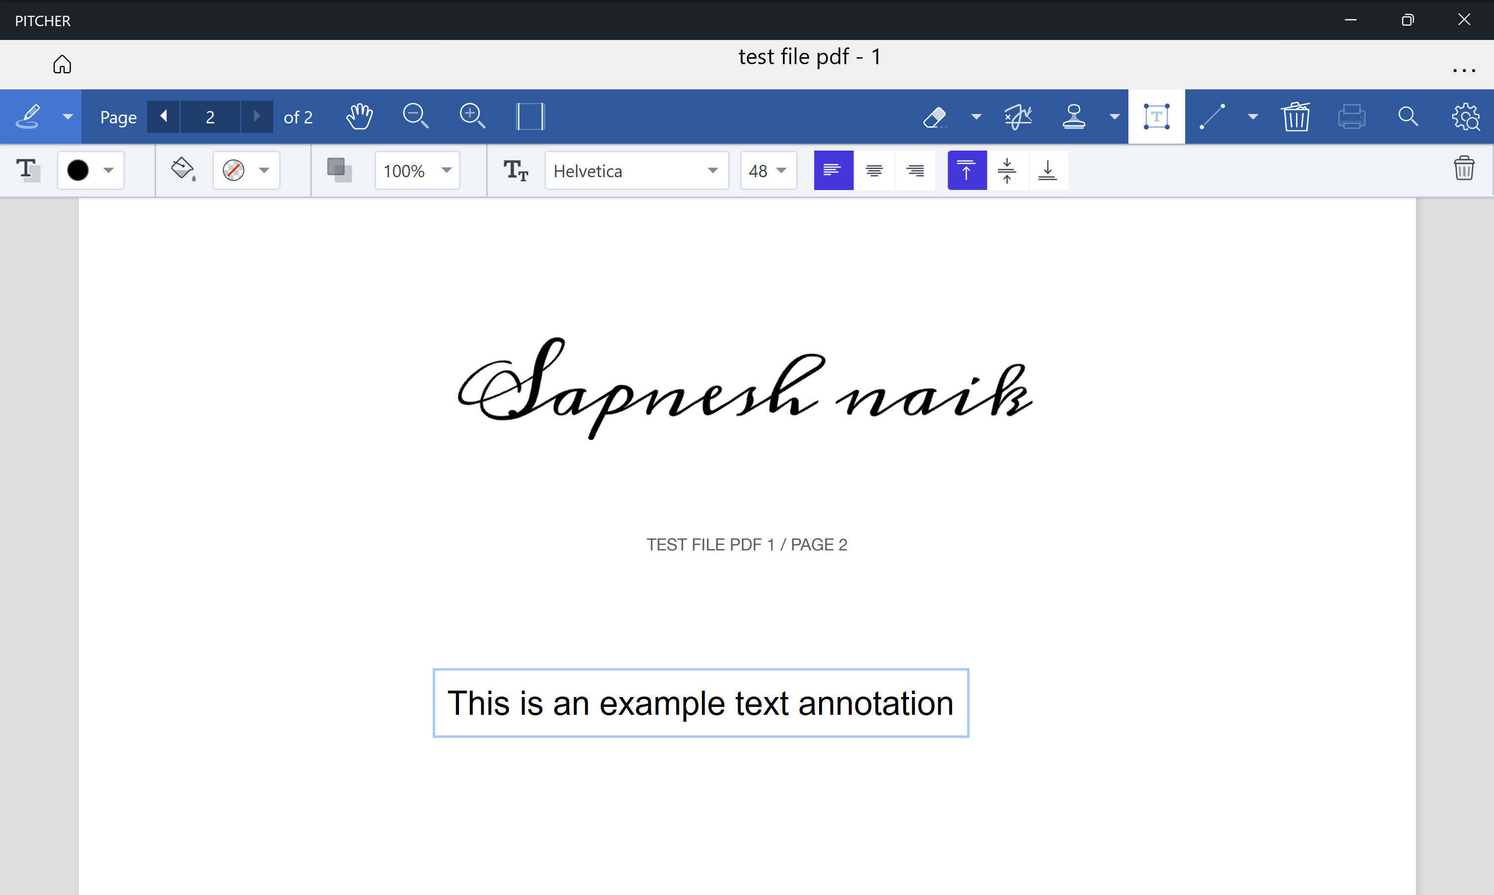Image resolution: width=1494 pixels, height=895 pixels.
Task: Delete the annotation with the secondary-toolbar trash icon
Action: click(x=1464, y=169)
